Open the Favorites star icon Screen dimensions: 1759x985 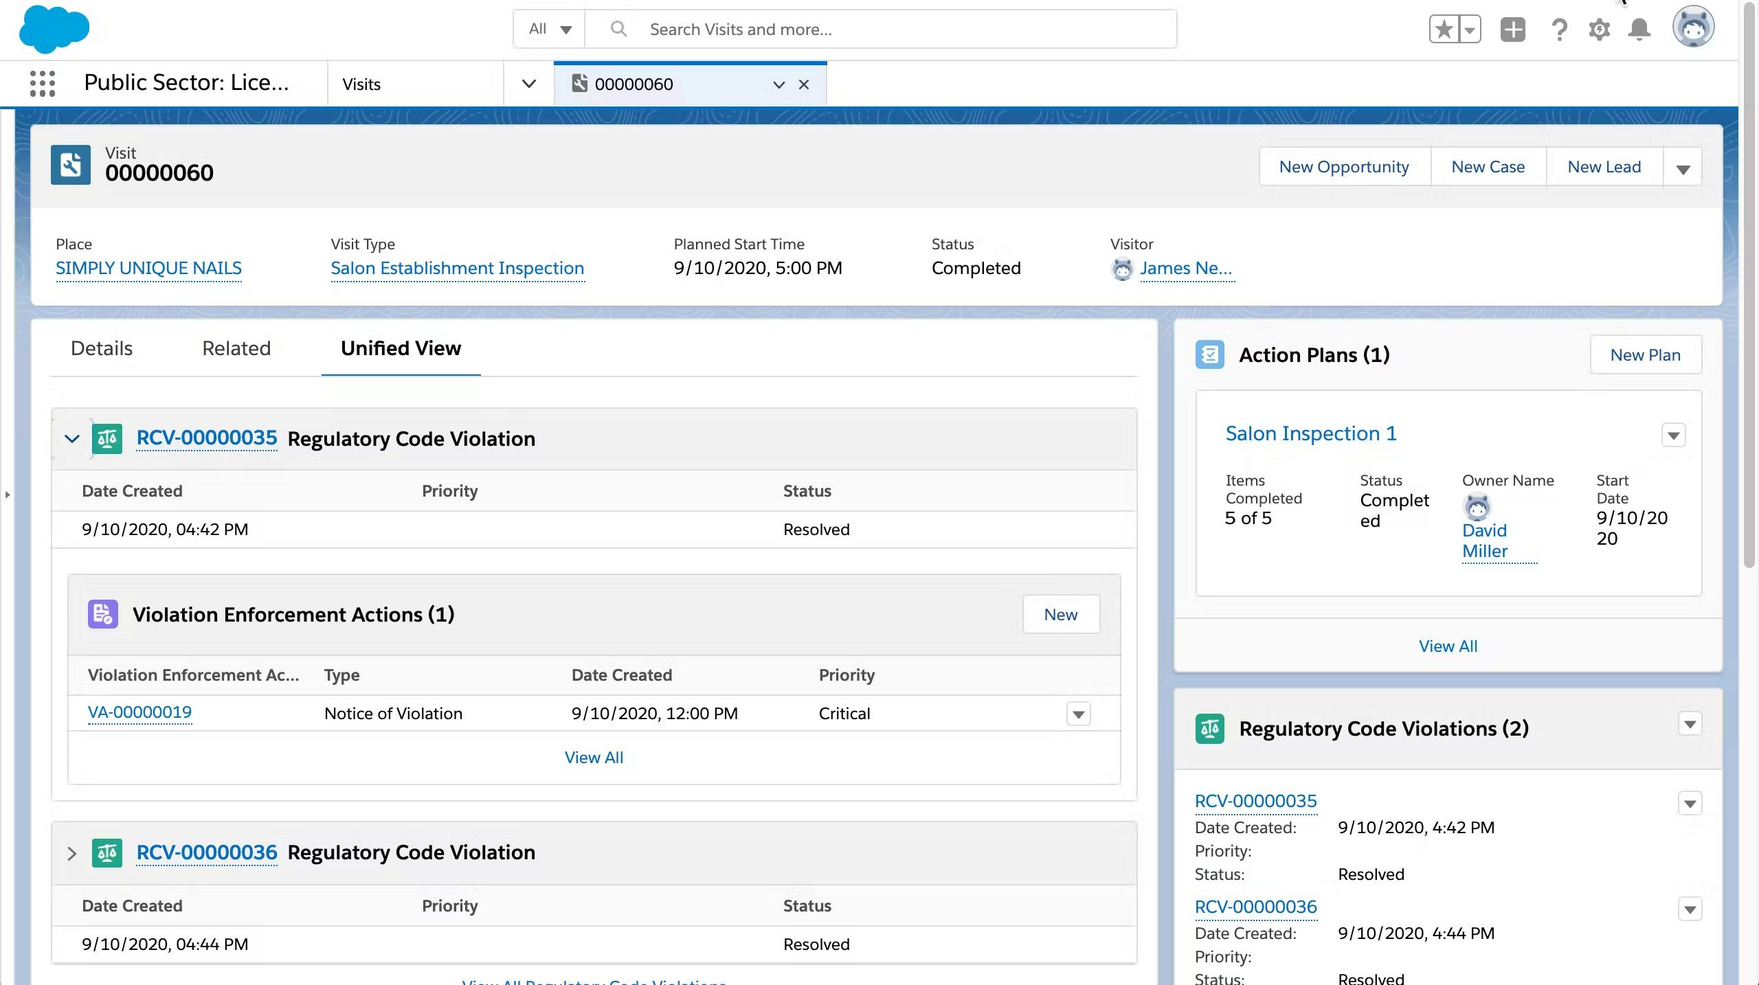click(1444, 30)
